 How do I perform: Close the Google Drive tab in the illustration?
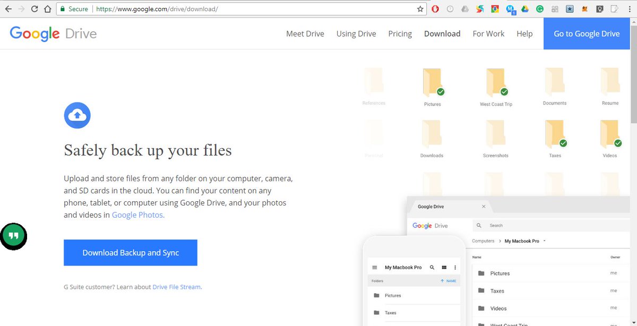point(484,207)
